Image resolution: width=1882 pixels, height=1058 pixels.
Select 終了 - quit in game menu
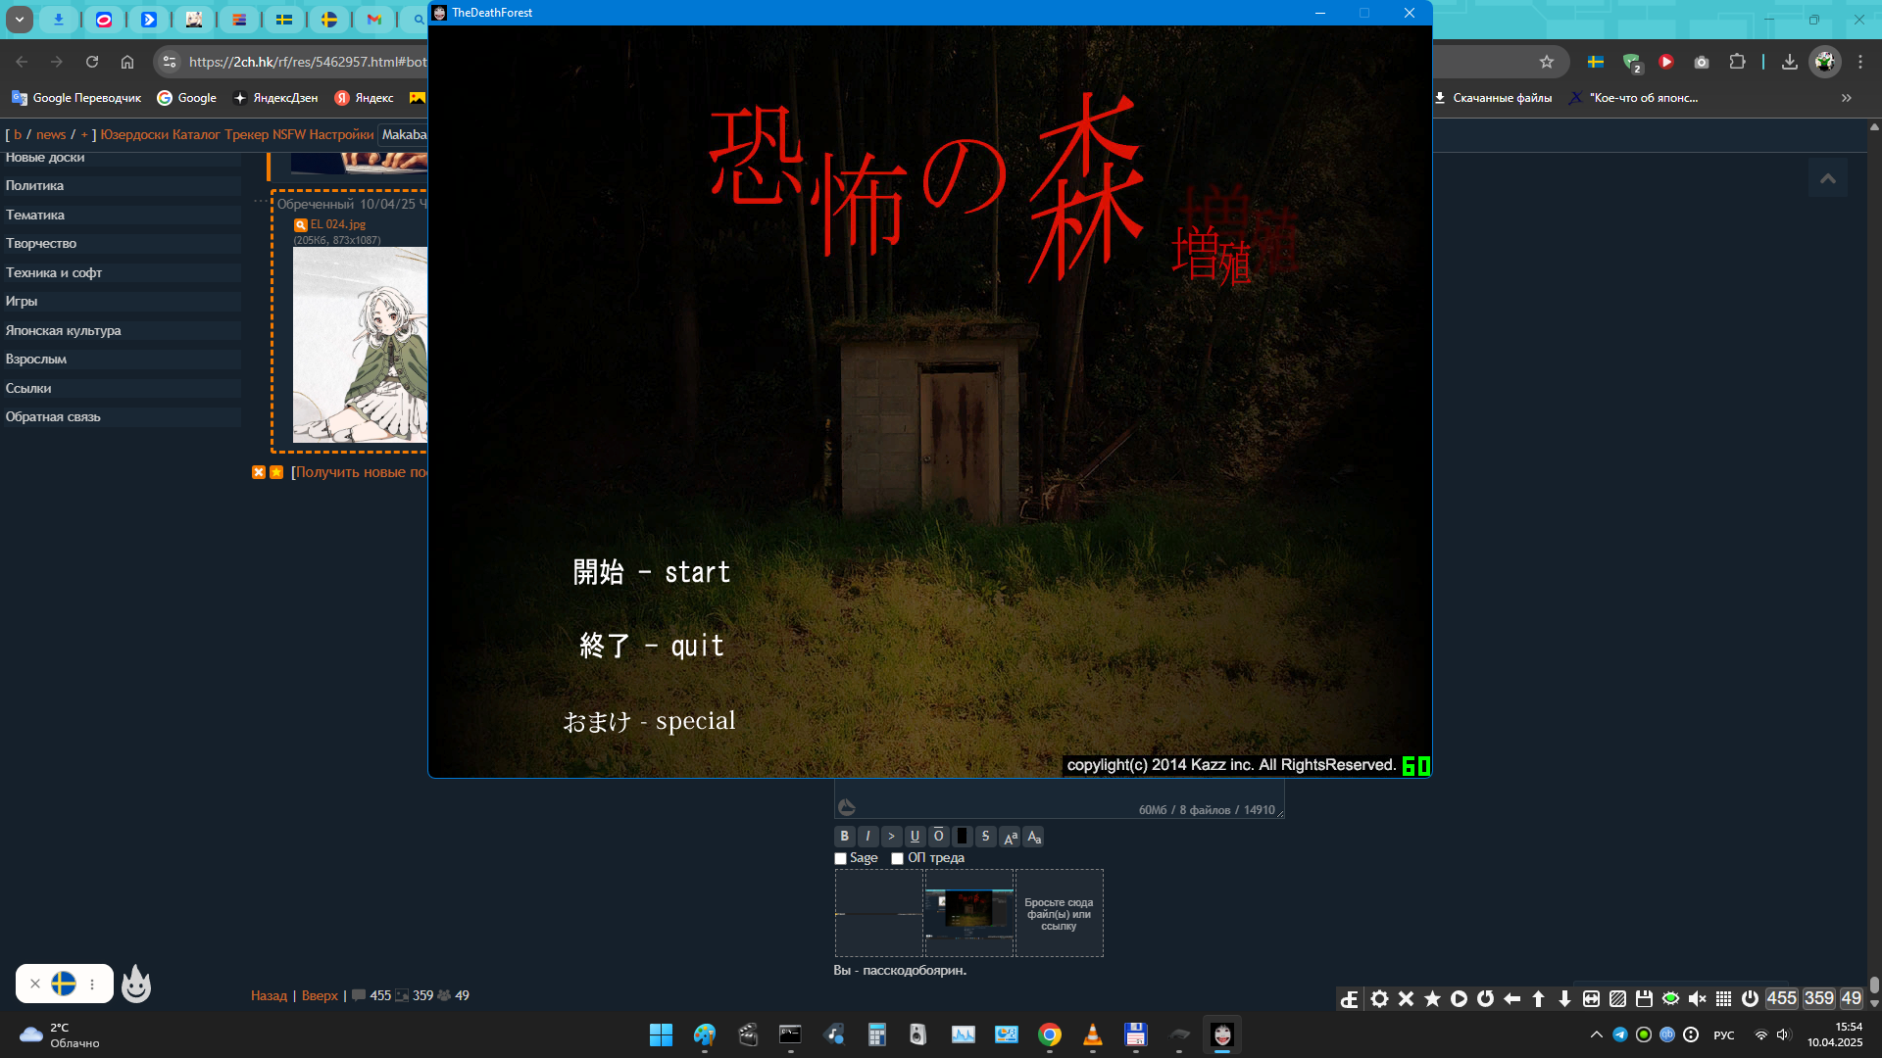pyautogui.click(x=652, y=646)
